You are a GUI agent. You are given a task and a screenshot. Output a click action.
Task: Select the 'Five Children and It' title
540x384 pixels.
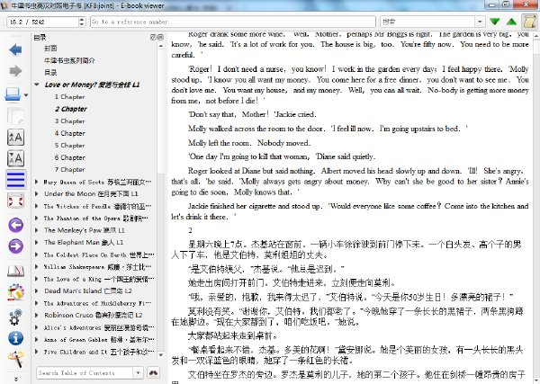[99, 352]
